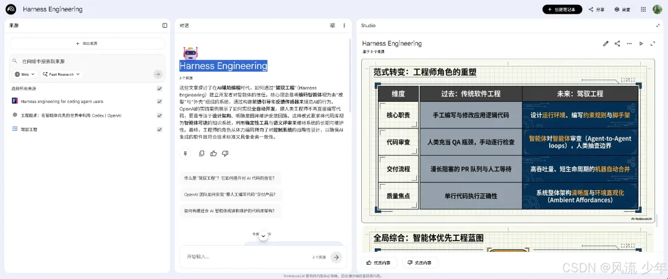
Task: Click the jump to bottom chevron
Action: (x=263, y=236)
